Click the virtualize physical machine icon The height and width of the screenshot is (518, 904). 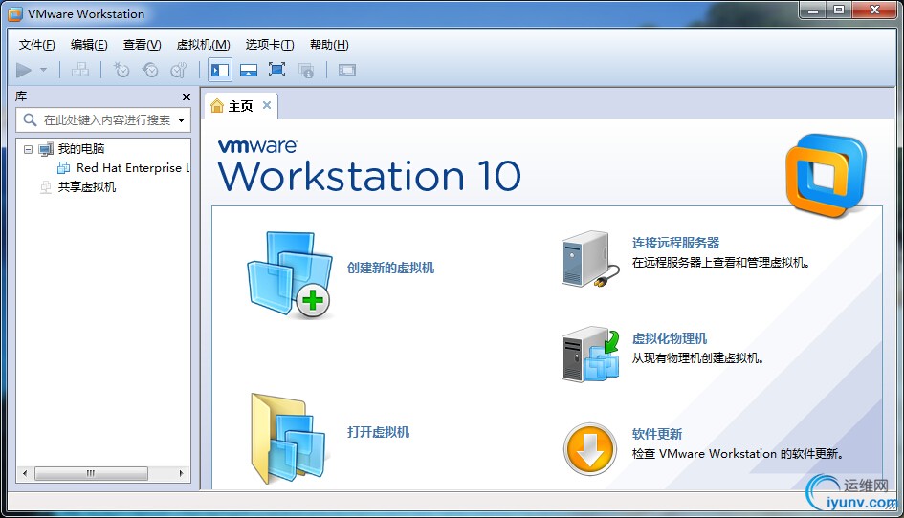[590, 355]
